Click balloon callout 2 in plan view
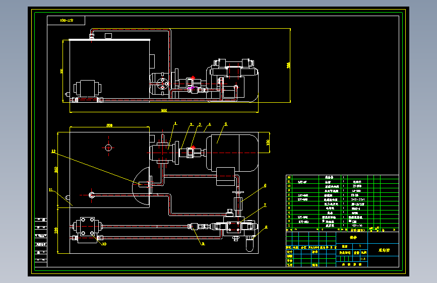The height and width of the screenshot is (283, 437). pyautogui.click(x=191, y=124)
